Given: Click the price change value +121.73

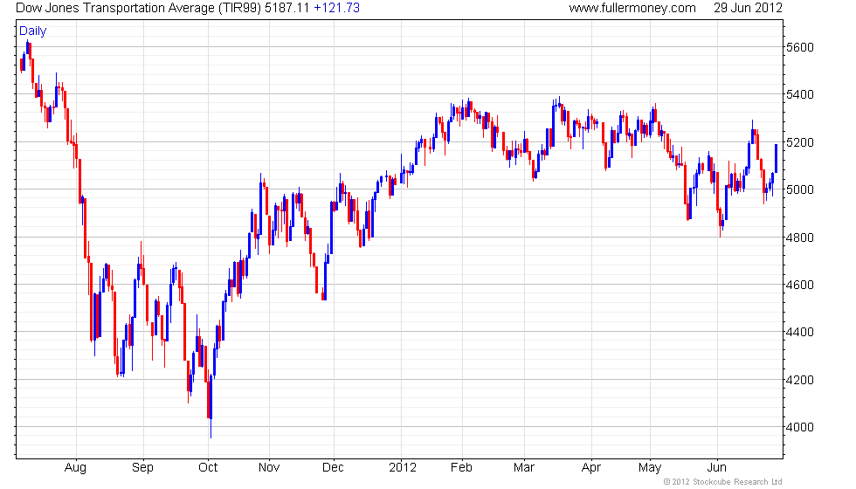Looking at the screenshot, I should [337, 8].
